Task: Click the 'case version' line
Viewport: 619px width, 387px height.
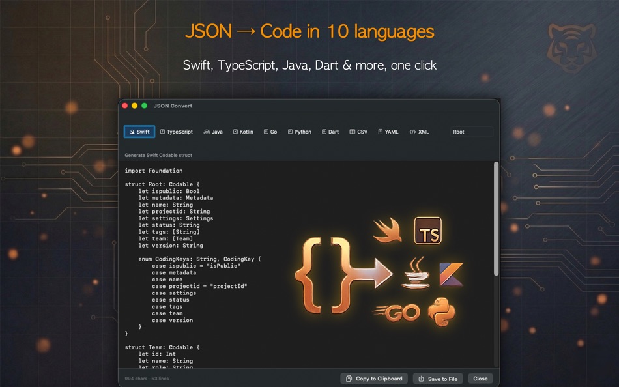Action: pos(173,321)
